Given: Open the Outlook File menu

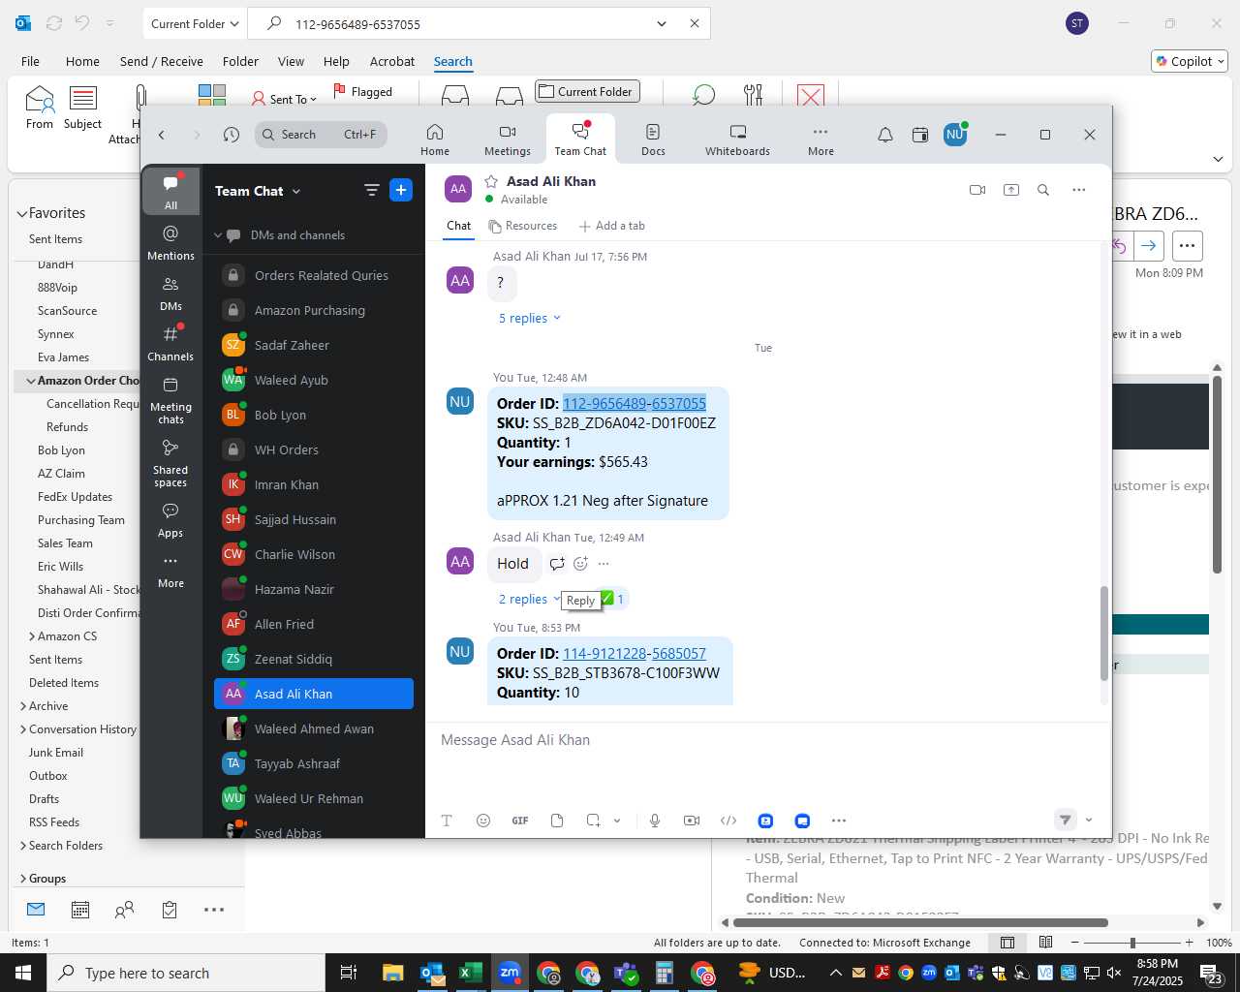Looking at the screenshot, I should click(30, 61).
